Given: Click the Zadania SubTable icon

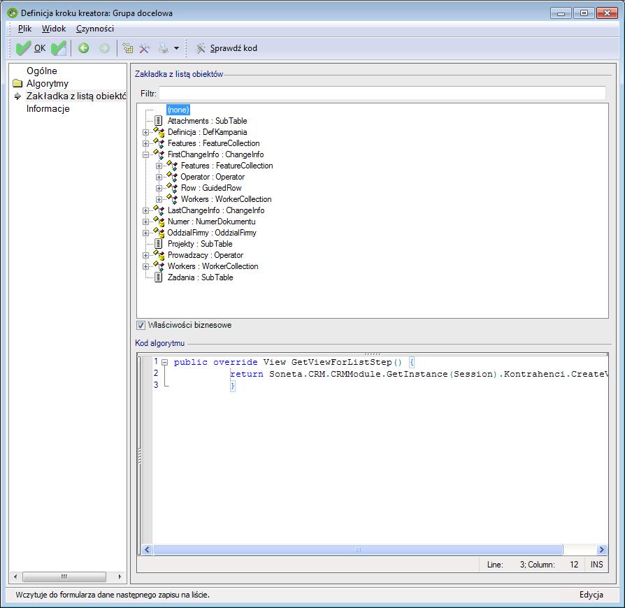Looking at the screenshot, I should click(x=158, y=277).
